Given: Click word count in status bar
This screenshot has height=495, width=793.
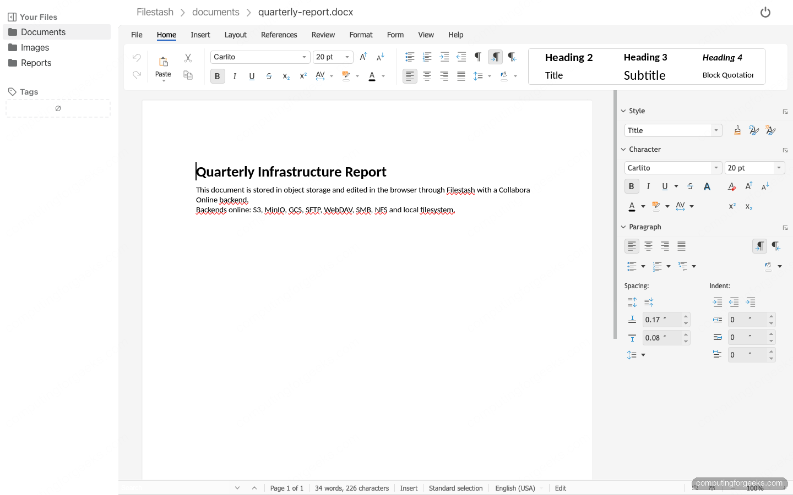Looking at the screenshot, I should pos(352,488).
